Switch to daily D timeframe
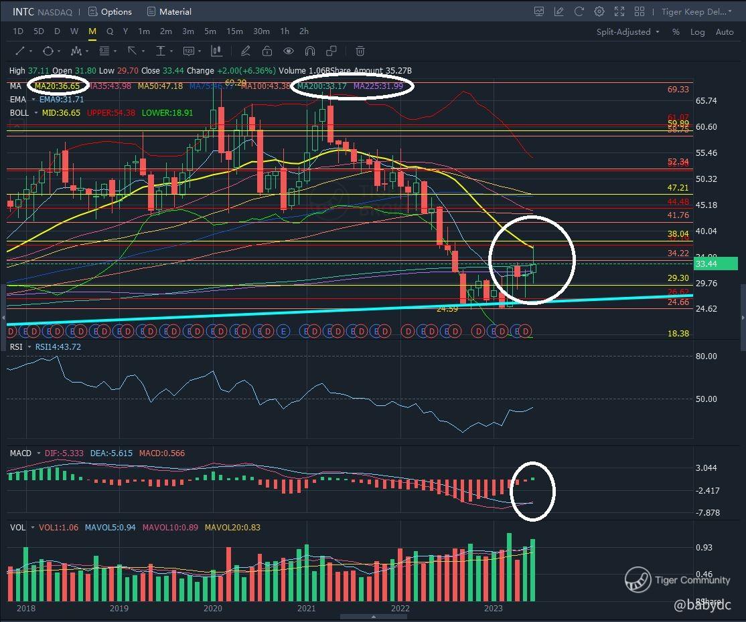 coord(57,31)
